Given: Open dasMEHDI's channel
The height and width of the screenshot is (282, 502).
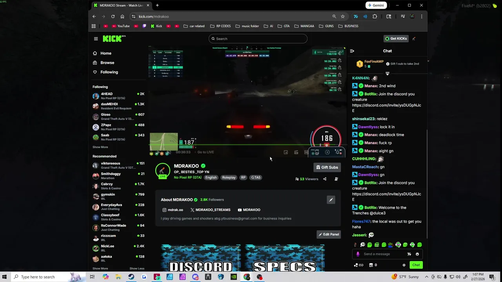Looking at the screenshot, I should 118,106.
